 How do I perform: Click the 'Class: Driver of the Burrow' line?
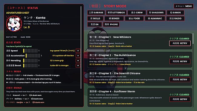(36, 21)
